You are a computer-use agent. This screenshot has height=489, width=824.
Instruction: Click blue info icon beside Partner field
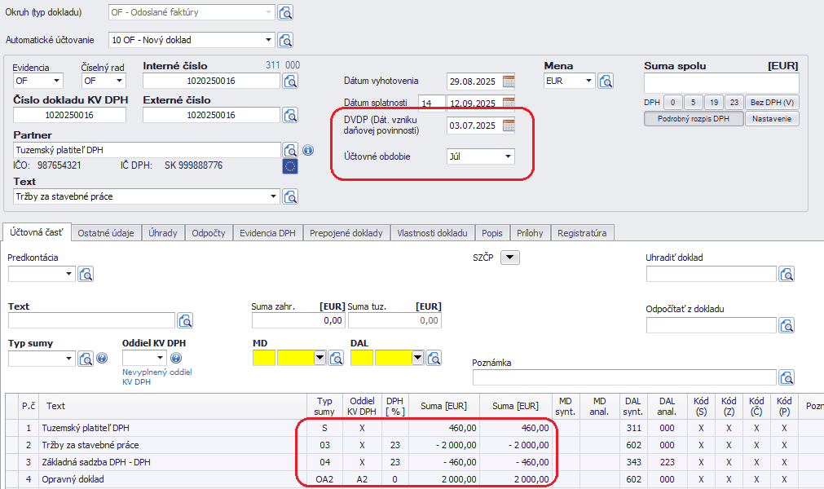pos(308,150)
